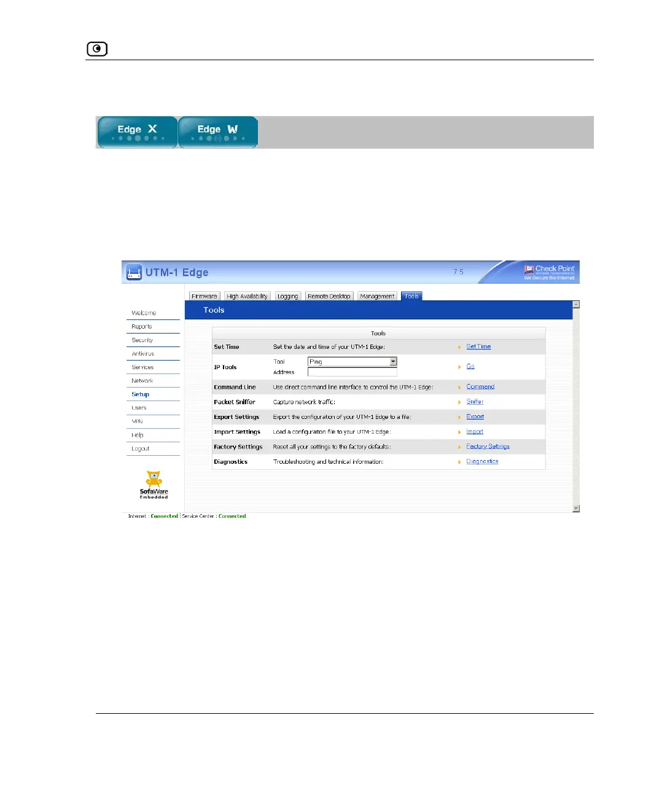
Task: Click the Import Settings row label
Action: pyautogui.click(x=237, y=432)
